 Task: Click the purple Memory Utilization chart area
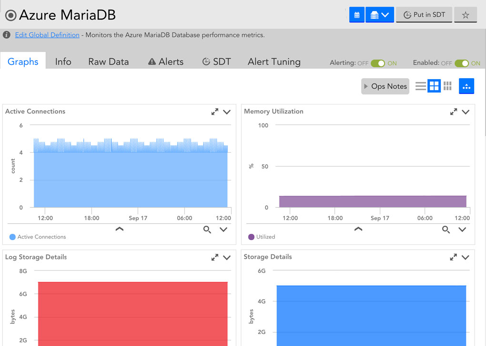tap(373, 202)
